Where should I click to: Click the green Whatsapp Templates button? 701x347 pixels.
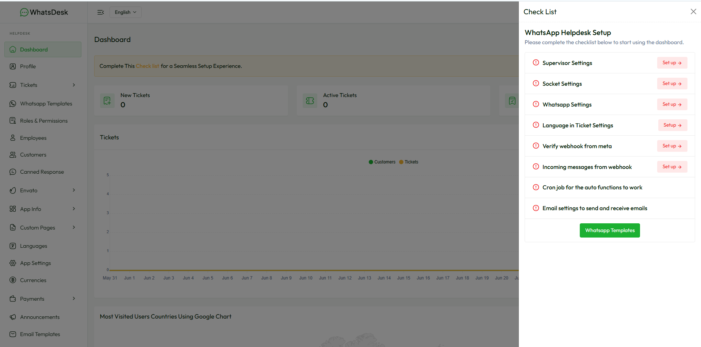610,230
